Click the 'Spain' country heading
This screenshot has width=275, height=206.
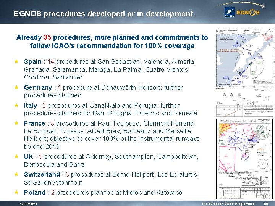33,61
